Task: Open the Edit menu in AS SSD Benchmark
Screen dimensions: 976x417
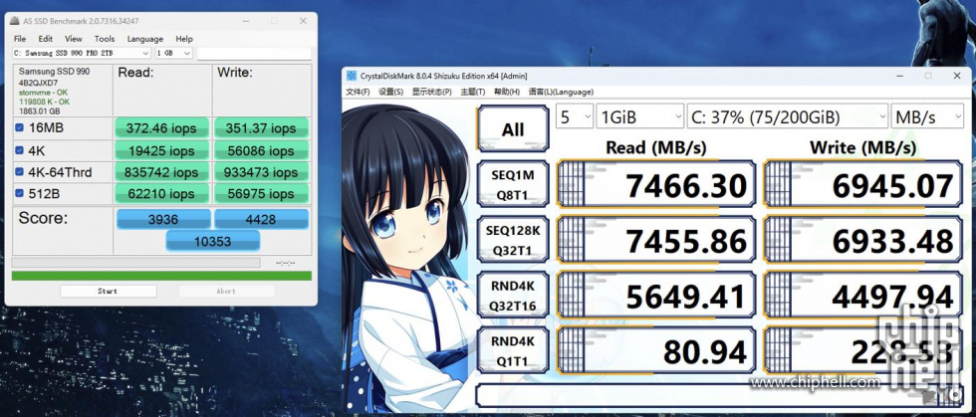Action: point(46,39)
